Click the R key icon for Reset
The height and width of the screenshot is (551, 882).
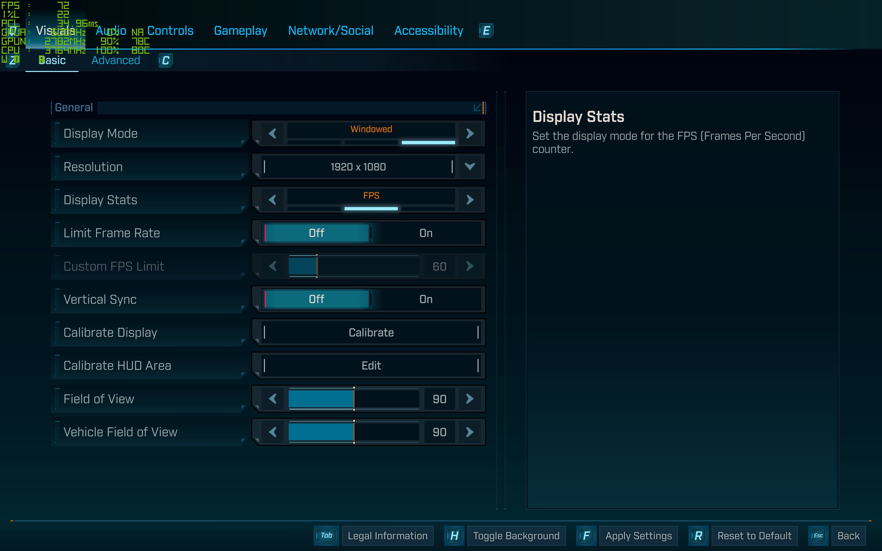[698, 536]
